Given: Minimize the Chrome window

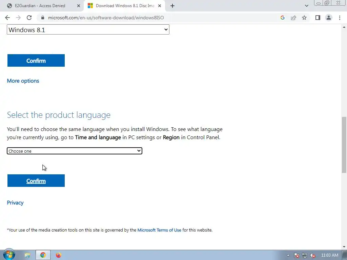Looking at the screenshot, I should tap(319, 3).
